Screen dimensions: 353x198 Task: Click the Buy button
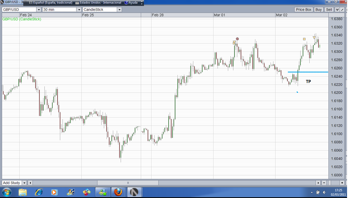[319, 10]
